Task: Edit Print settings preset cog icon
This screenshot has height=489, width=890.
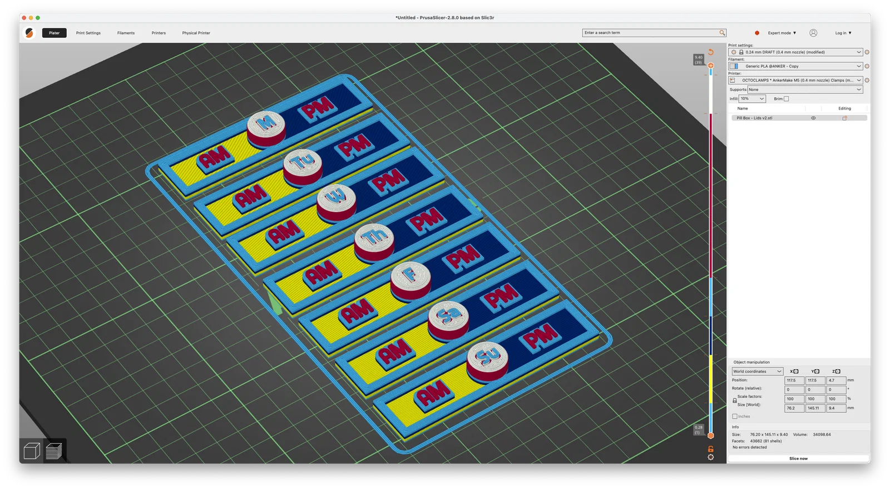Action: (x=867, y=52)
